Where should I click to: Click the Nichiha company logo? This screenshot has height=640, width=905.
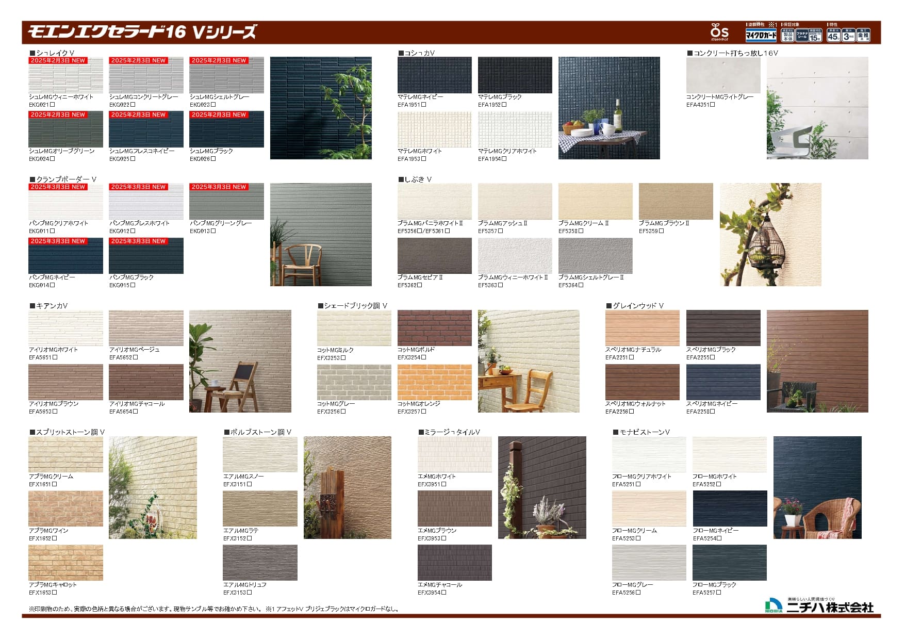pos(819,605)
